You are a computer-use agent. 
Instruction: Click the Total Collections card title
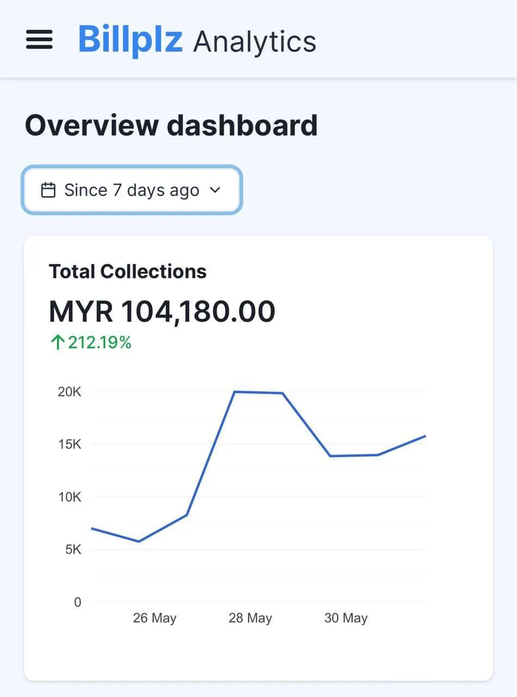[128, 271]
